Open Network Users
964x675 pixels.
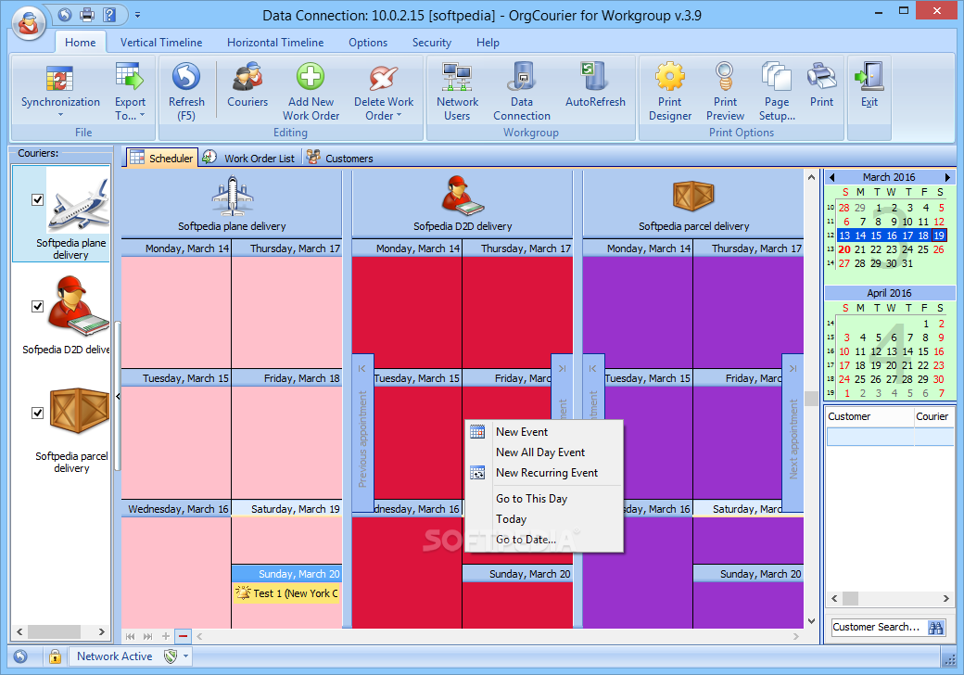[x=457, y=91]
